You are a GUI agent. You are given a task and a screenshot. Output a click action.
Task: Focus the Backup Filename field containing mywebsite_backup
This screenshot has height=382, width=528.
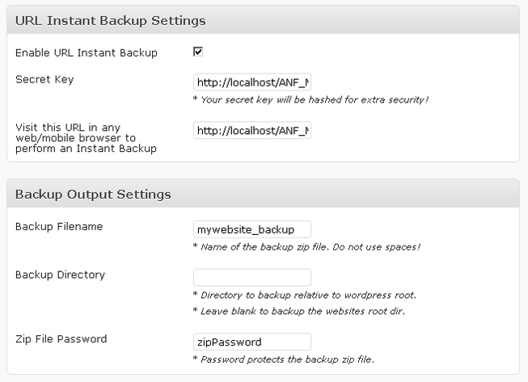point(252,229)
